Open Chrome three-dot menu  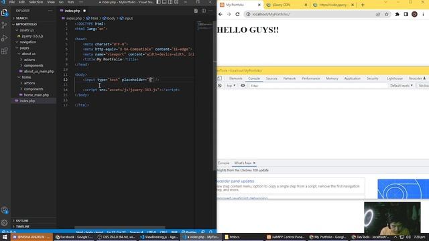click(423, 14)
